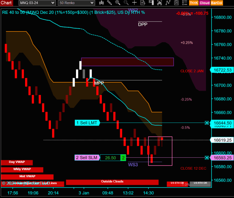This screenshot has height=198, width=234.
Task: Open the Strategies clipboard icon
Action: [176, 3]
